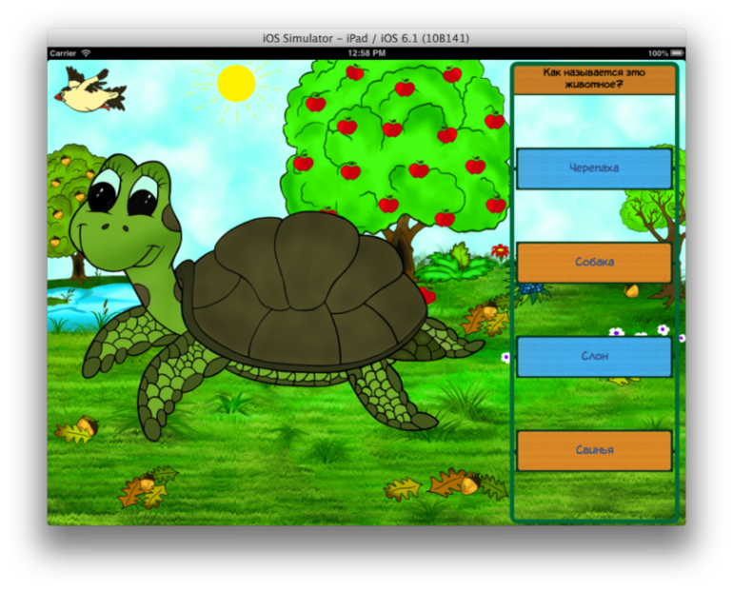Viewport: 733px width, 591px height.
Task: Tap the Свинья answer button
Action: 594,450
